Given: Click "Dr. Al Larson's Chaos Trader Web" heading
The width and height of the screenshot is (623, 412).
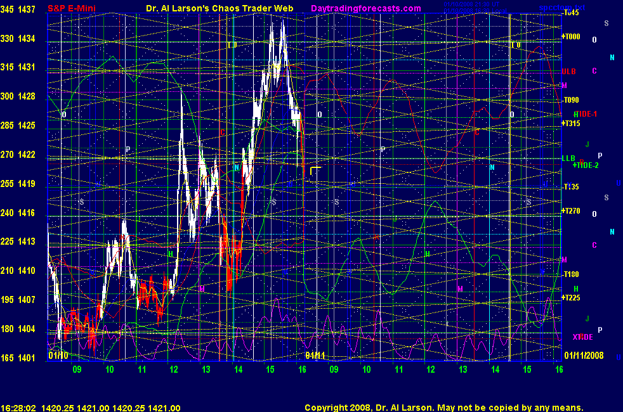Looking at the screenshot, I should [220, 8].
